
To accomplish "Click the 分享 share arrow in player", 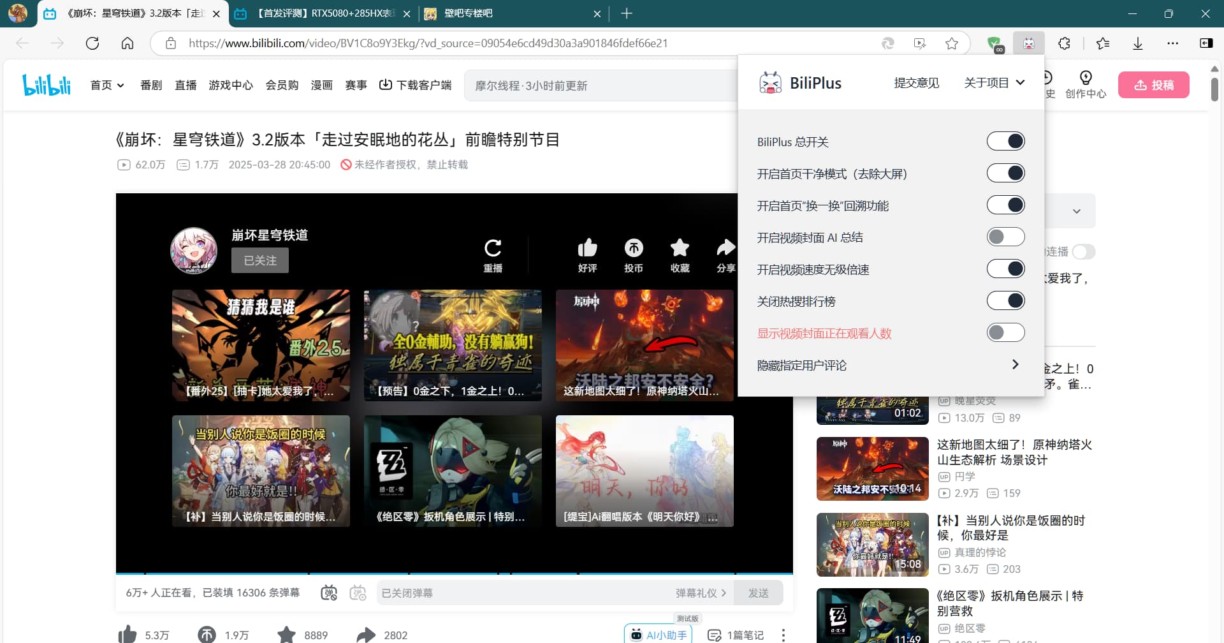I will point(725,256).
